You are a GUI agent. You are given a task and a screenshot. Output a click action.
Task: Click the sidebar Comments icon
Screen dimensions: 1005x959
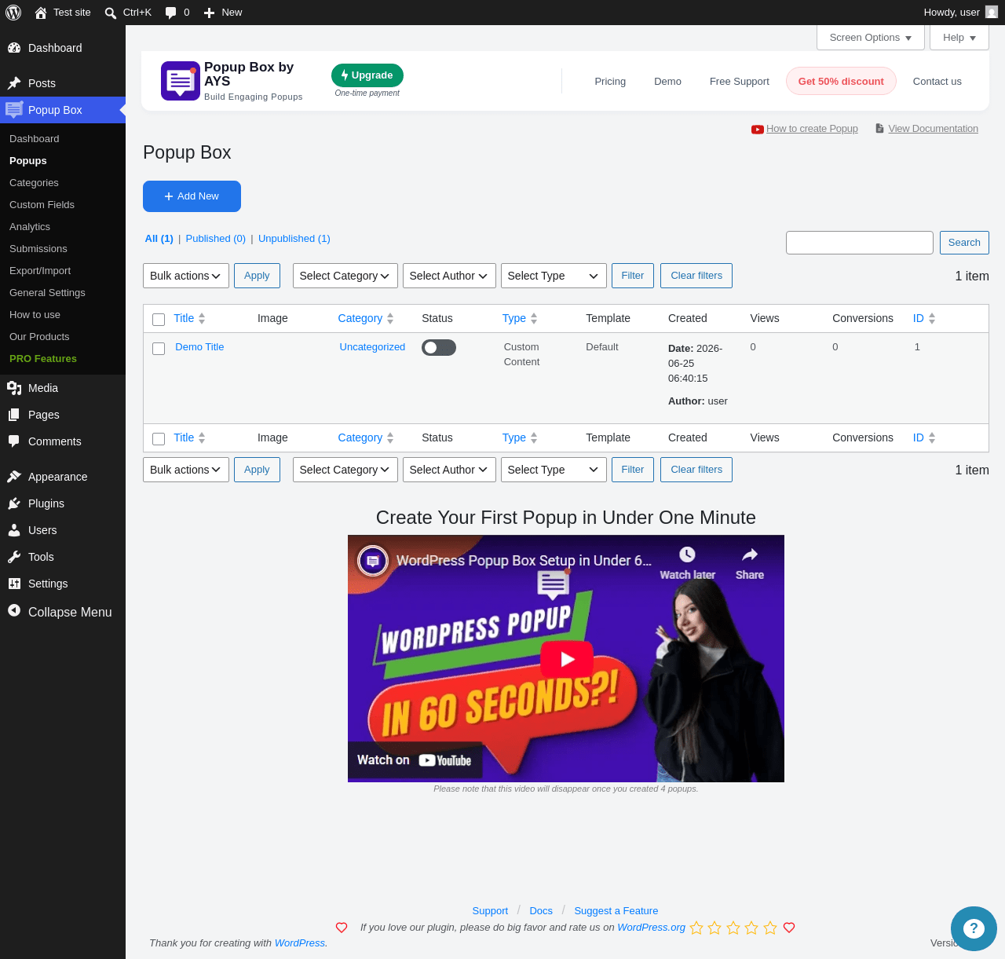14,441
